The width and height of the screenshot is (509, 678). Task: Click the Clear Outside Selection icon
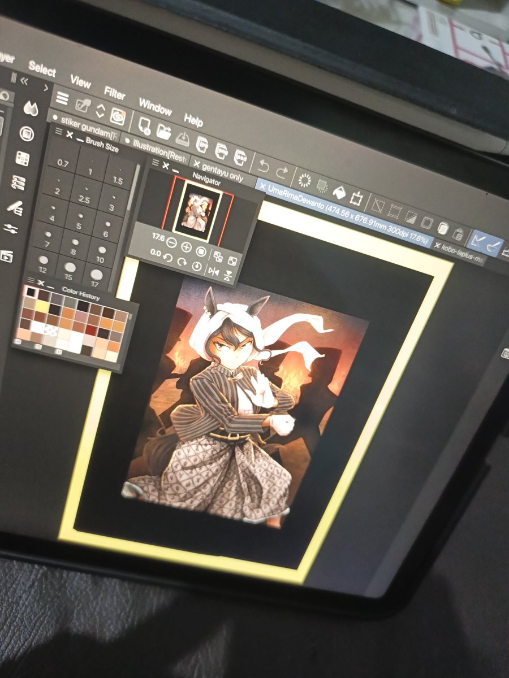(322, 185)
